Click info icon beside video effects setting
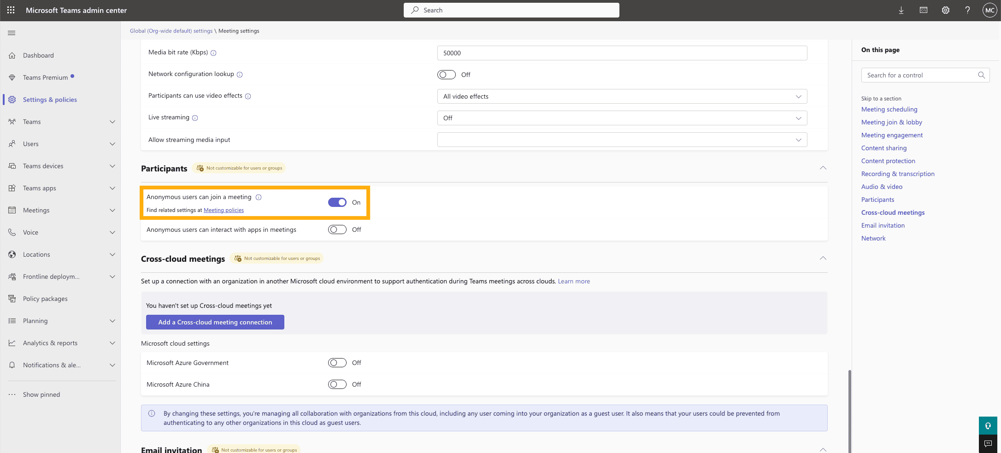Screen dimensions: 1001x453 (x=248, y=96)
